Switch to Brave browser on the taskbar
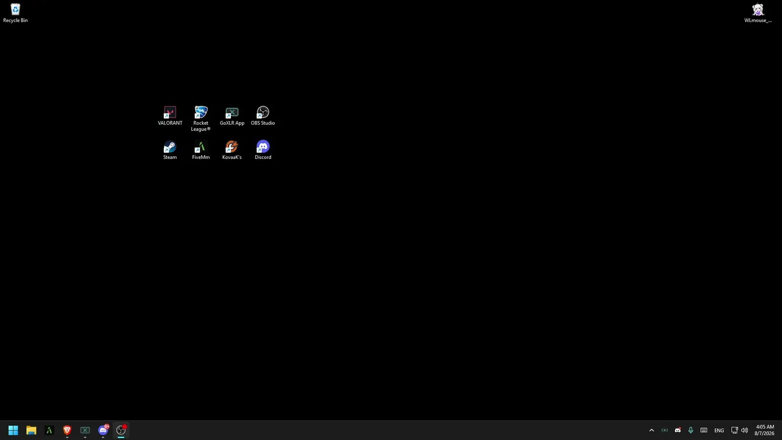782x440 pixels. [67, 430]
